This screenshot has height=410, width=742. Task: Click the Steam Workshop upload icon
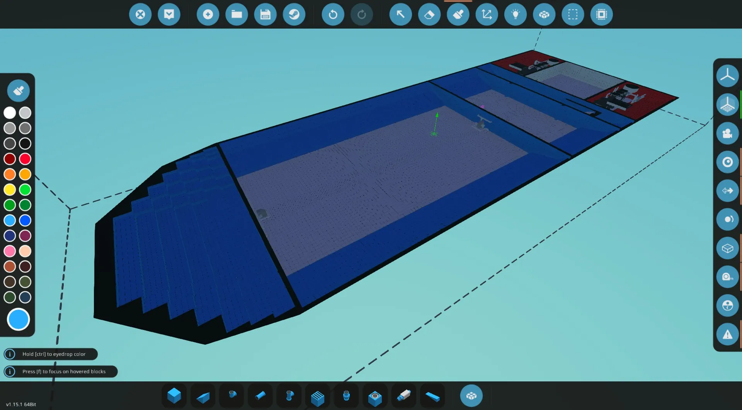click(x=294, y=15)
